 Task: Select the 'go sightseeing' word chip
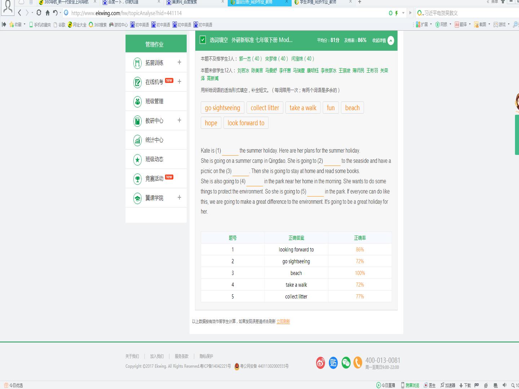[x=222, y=108]
